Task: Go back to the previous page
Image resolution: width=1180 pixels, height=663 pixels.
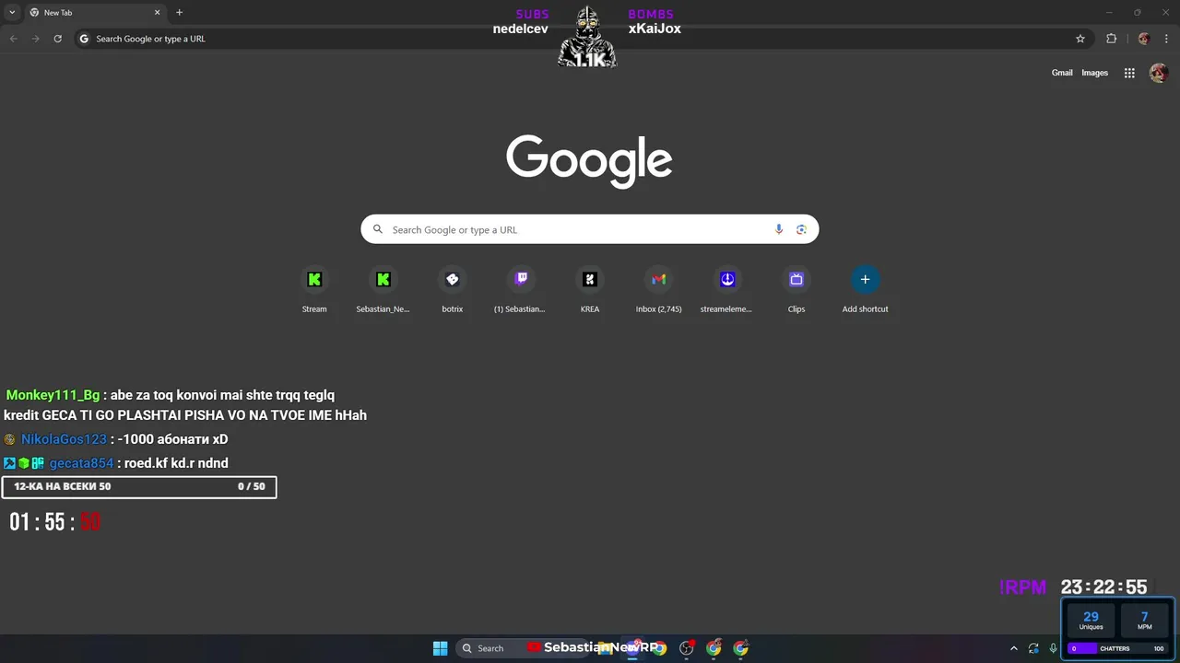Action: click(13, 39)
